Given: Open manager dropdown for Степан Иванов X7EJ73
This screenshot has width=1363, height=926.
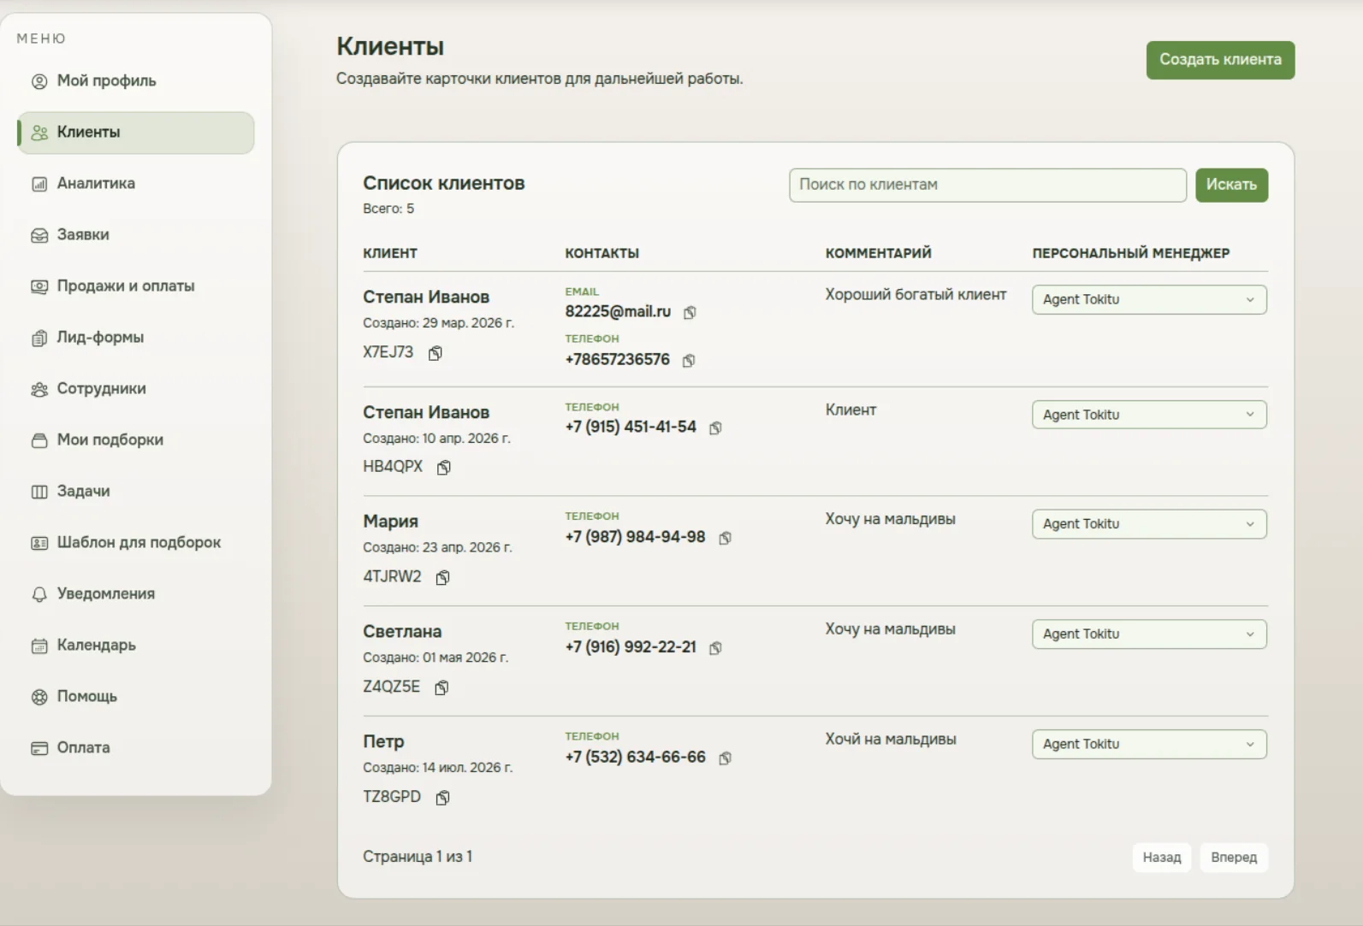Looking at the screenshot, I should 1149,299.
